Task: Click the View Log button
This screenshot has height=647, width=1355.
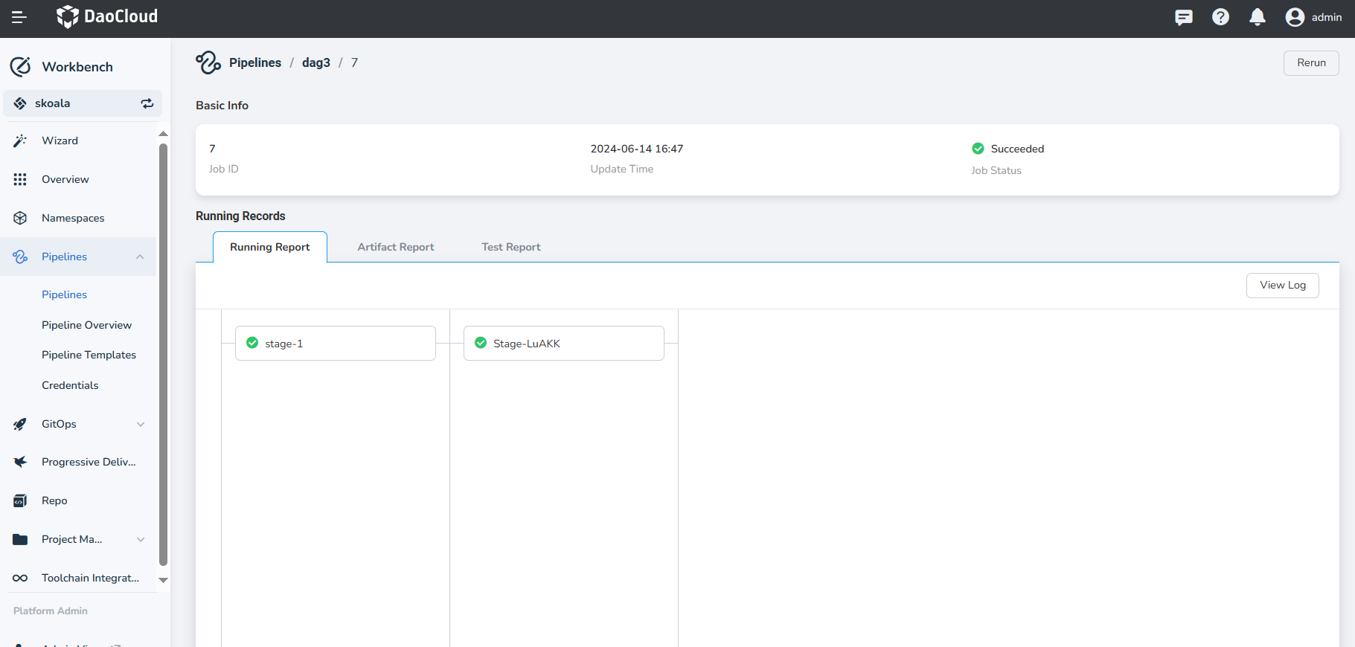Action: pyautogui.click(x=1282, y=286)
